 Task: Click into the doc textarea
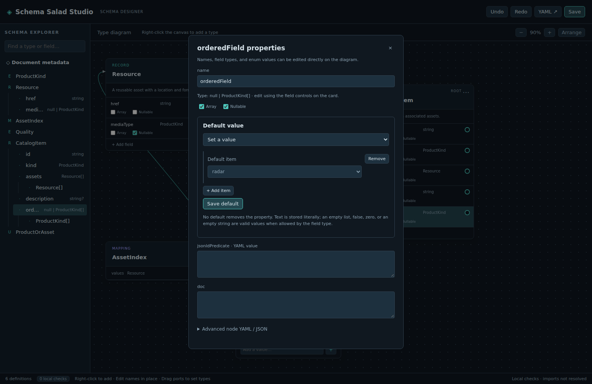click(x=296, y=305)
